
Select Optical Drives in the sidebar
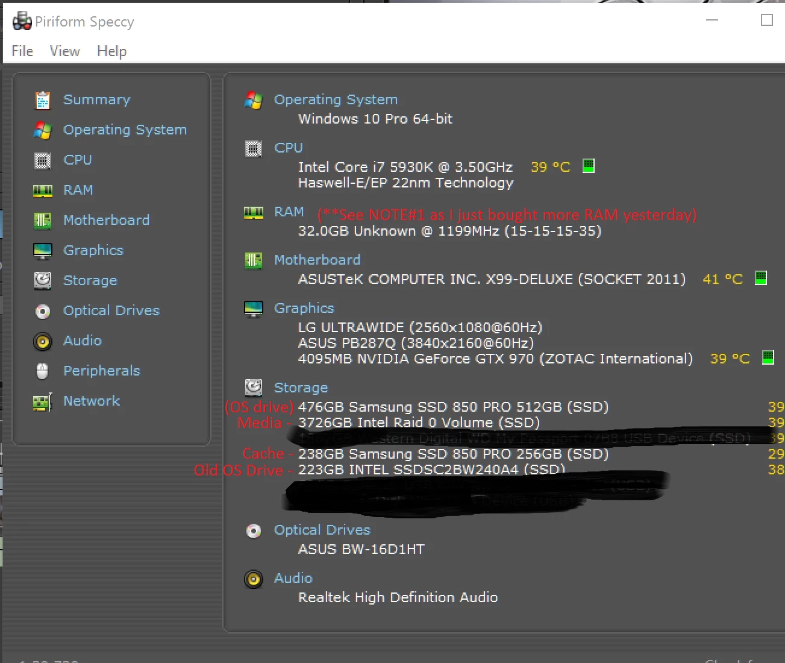(111, 311)
